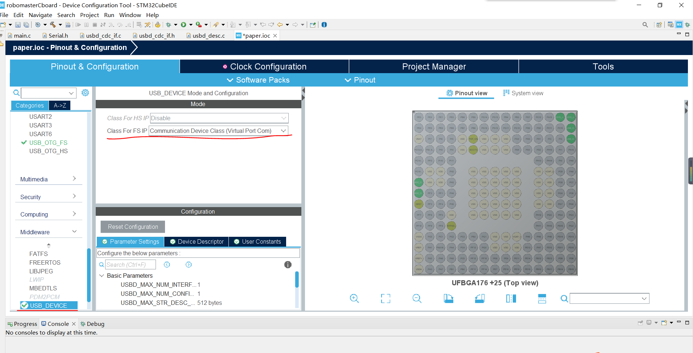Click the binary file 010 icon
The height and width of the screenshot is (353, 693).
68,25
